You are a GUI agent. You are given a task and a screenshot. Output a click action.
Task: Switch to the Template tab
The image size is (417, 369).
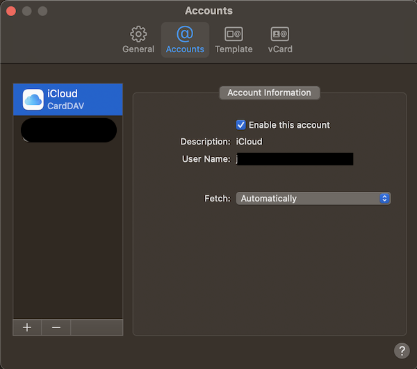click(234, 40)
